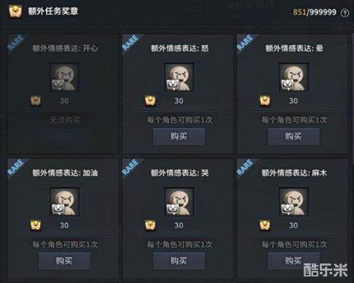Buy the 晕 emotion expression
354x283 pixels.
coord(294,136)
